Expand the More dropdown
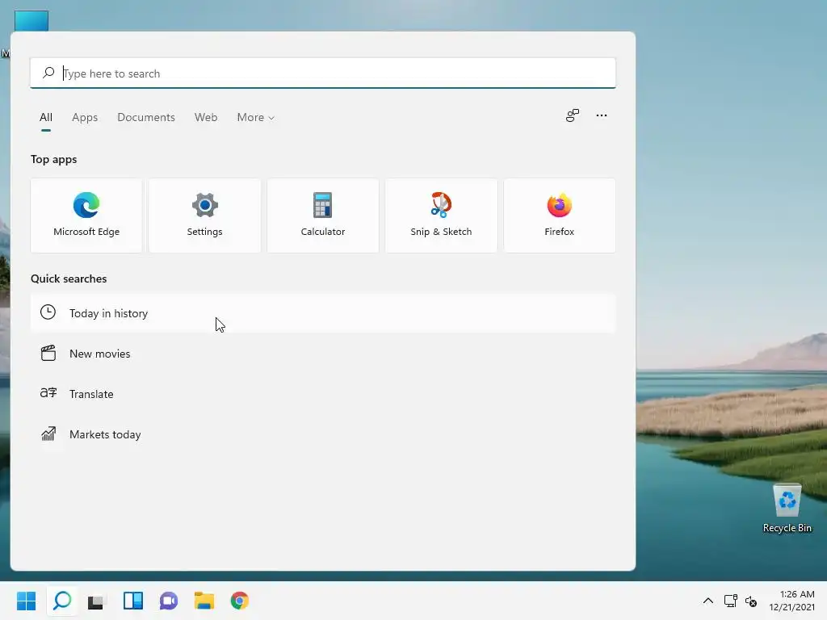 coord(256,117)
